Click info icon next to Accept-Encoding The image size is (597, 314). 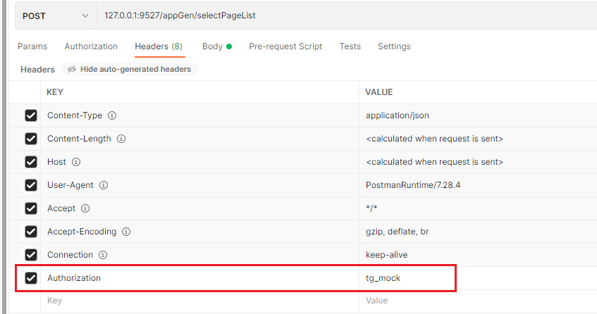[x=126, y=232]
